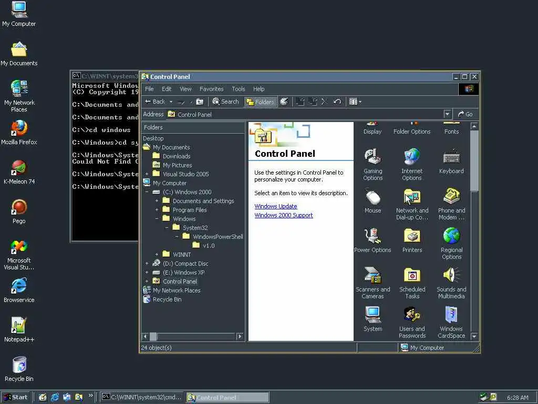Expand Documents and Settings folder
538x404 pixels.
pos(157,201)
